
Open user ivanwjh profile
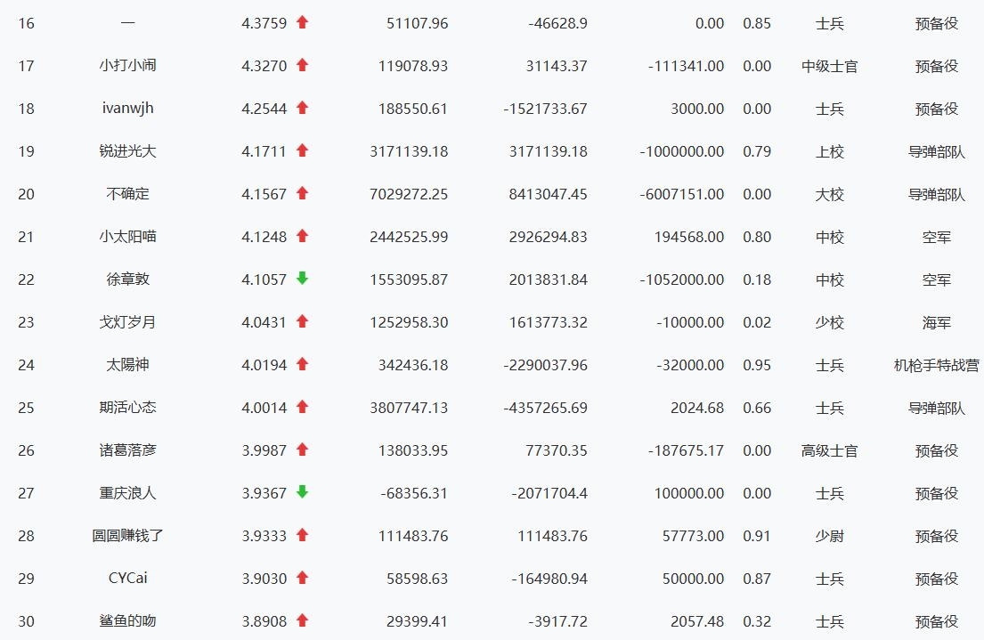pos(128,109)
